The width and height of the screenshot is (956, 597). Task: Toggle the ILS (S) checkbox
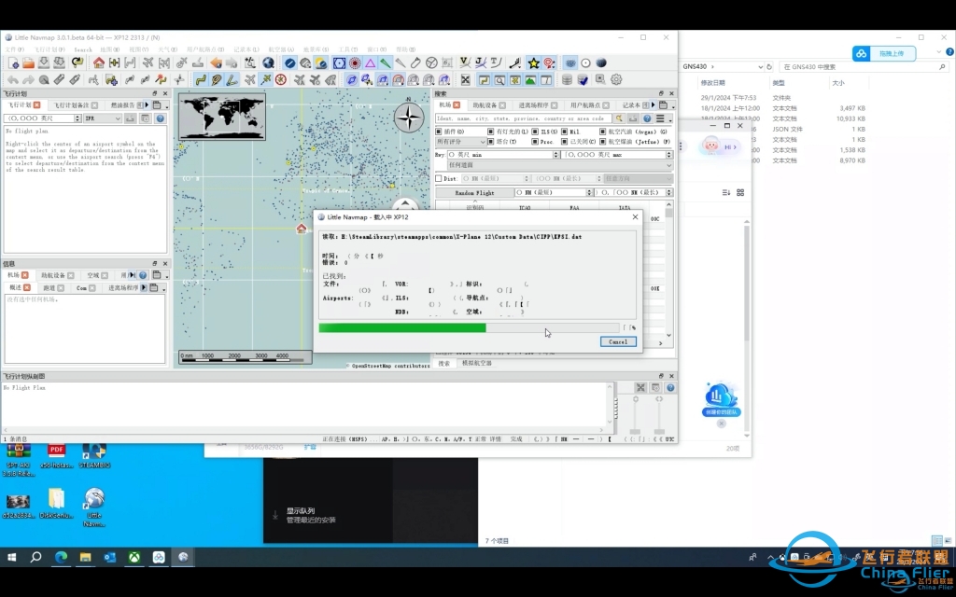pos(535,131)
